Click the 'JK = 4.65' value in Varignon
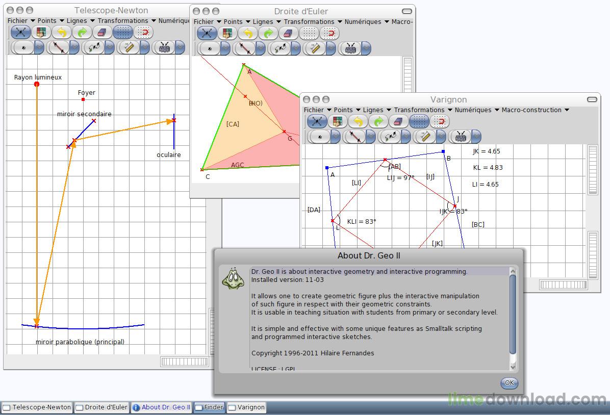 pyautogui.click(x=486, y=151)
